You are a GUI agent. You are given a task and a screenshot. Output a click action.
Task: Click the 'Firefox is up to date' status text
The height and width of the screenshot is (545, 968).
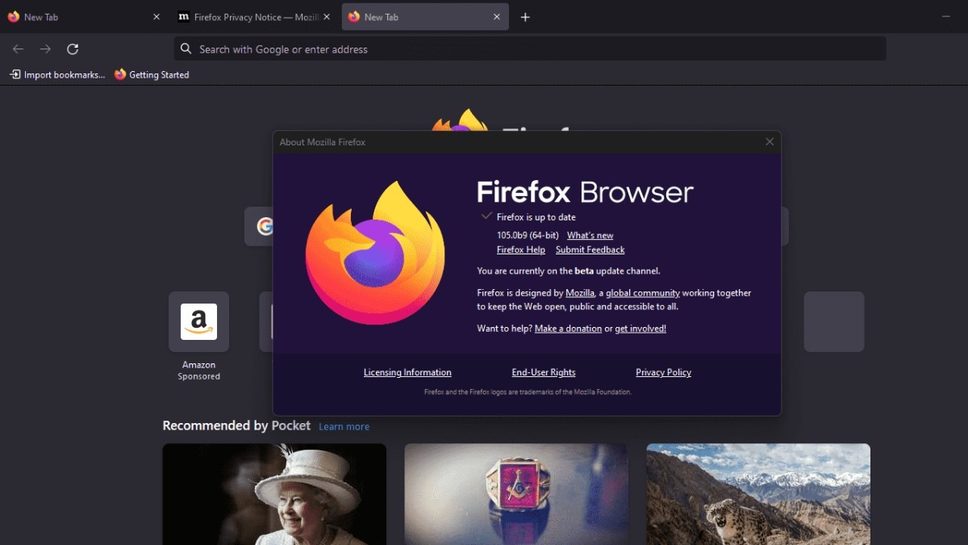pos(536,217)
